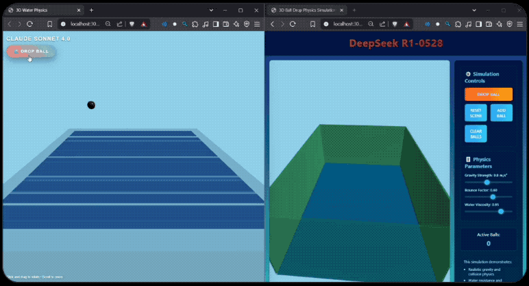Viewport: 529px width, 286px height.
Task: Click the left window localhost address field
Action: point(85,24)
